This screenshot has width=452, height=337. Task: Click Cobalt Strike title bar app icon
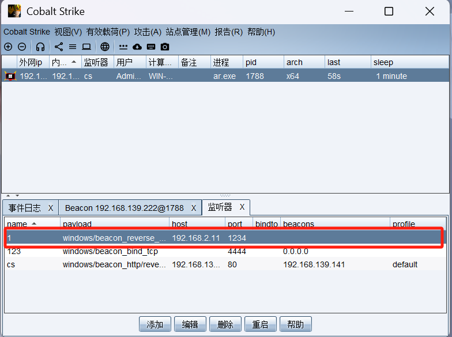(14, 12)
